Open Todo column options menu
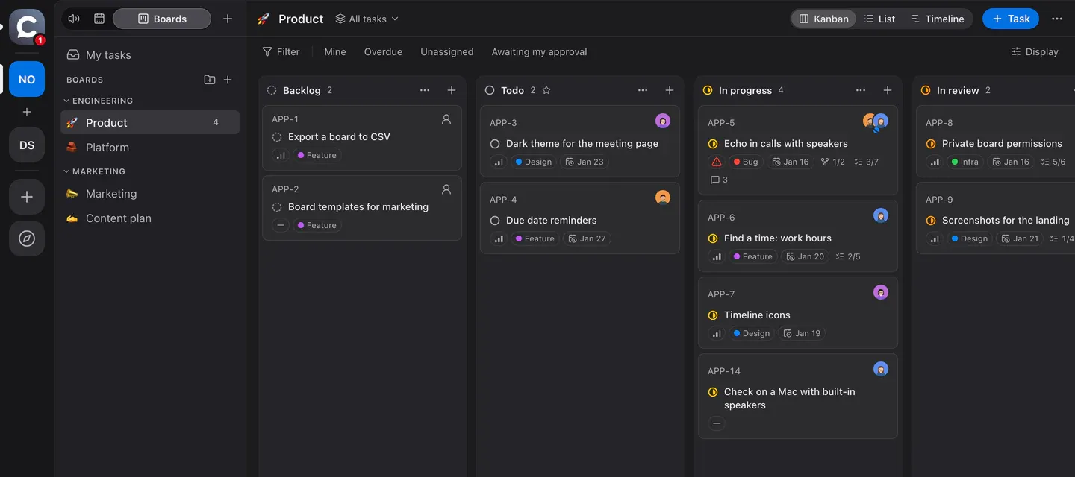 pos(643,90)
